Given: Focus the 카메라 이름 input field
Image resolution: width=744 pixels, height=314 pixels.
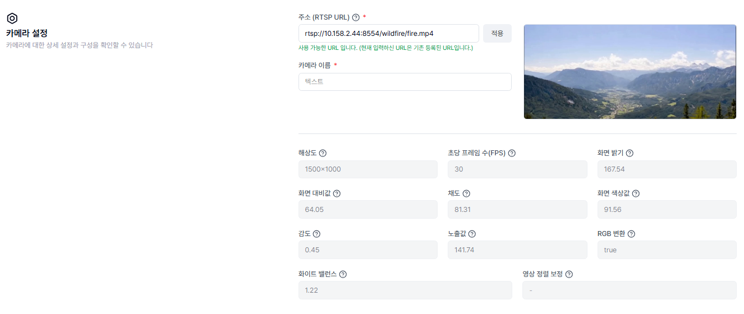Looking at the screenshot, I should coord(405,82).
